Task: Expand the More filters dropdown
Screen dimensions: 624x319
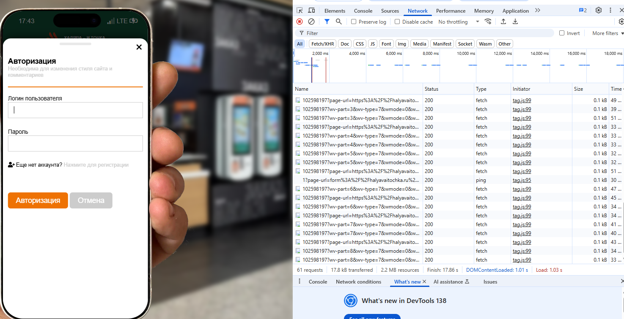Action: point(608,33)
